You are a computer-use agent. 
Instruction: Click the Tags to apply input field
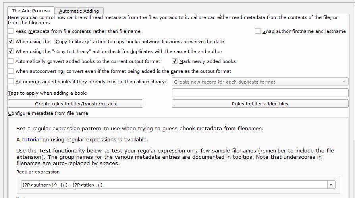[260, 93]
